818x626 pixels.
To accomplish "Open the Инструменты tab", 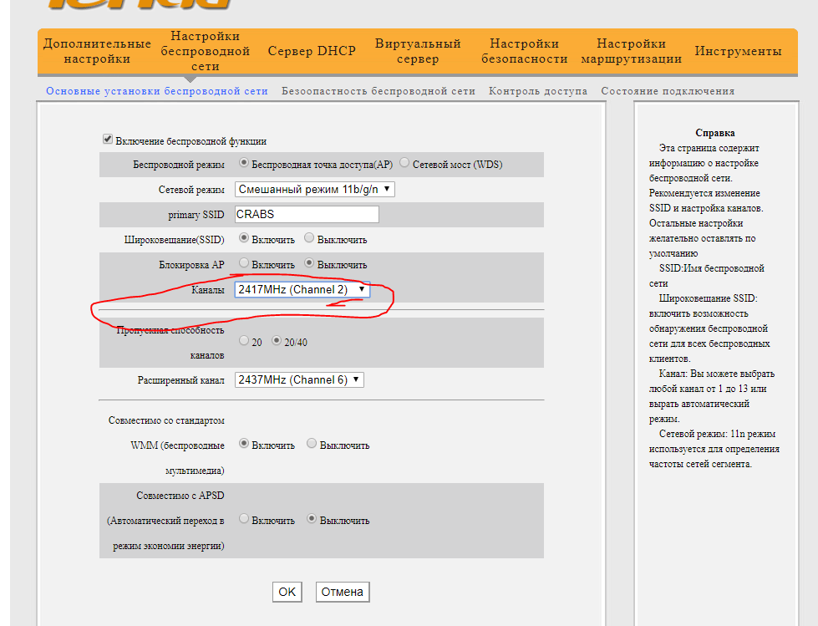I will click(x=738, y=51).
